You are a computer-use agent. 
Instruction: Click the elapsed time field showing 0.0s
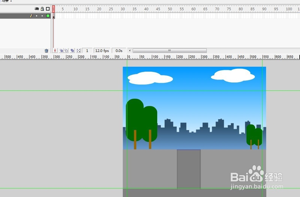tap(119, 51)
